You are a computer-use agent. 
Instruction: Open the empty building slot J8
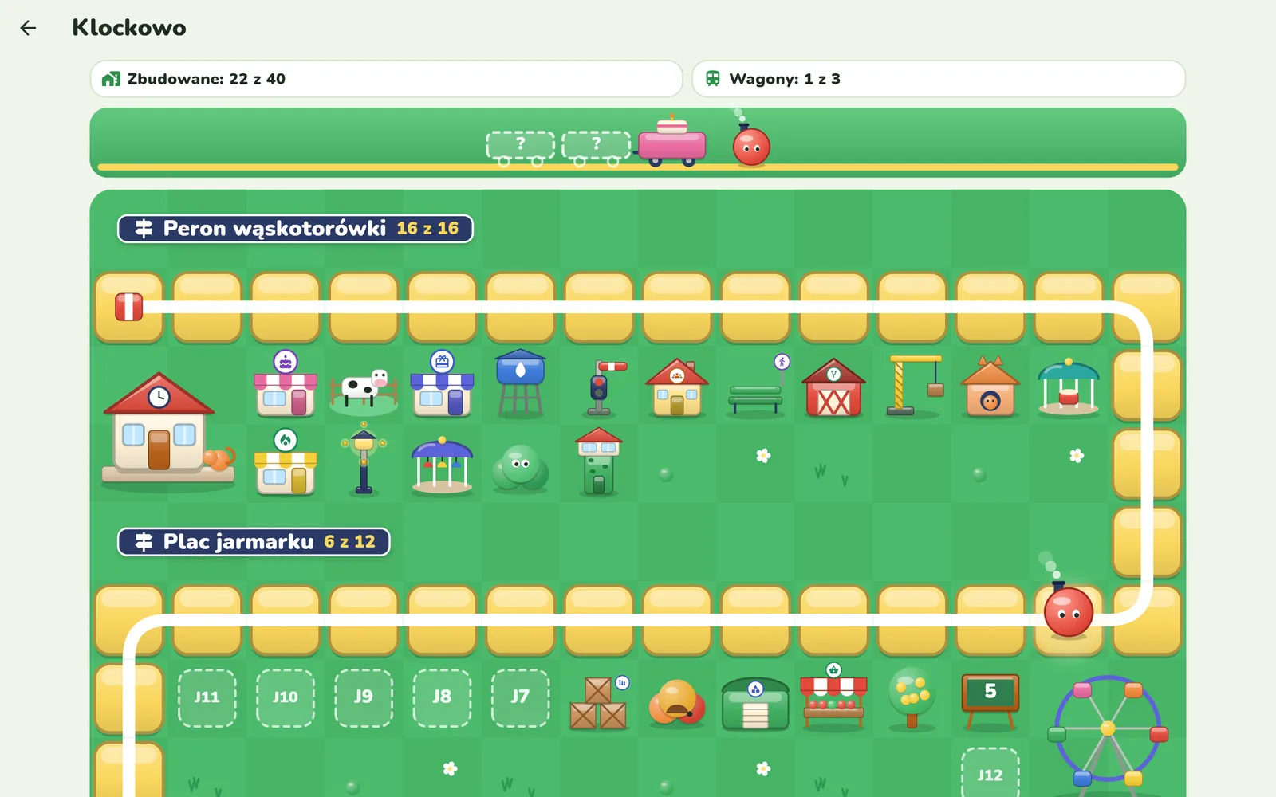tap(442, 697)
